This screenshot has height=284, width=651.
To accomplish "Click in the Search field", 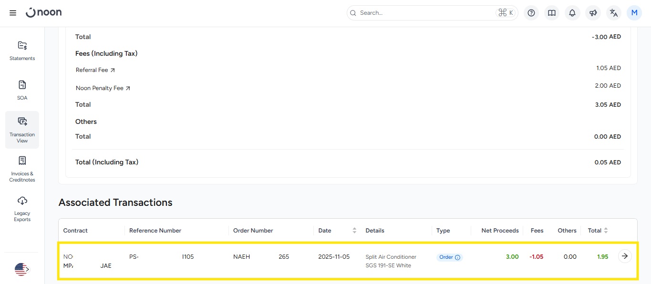I will point(424,13).
